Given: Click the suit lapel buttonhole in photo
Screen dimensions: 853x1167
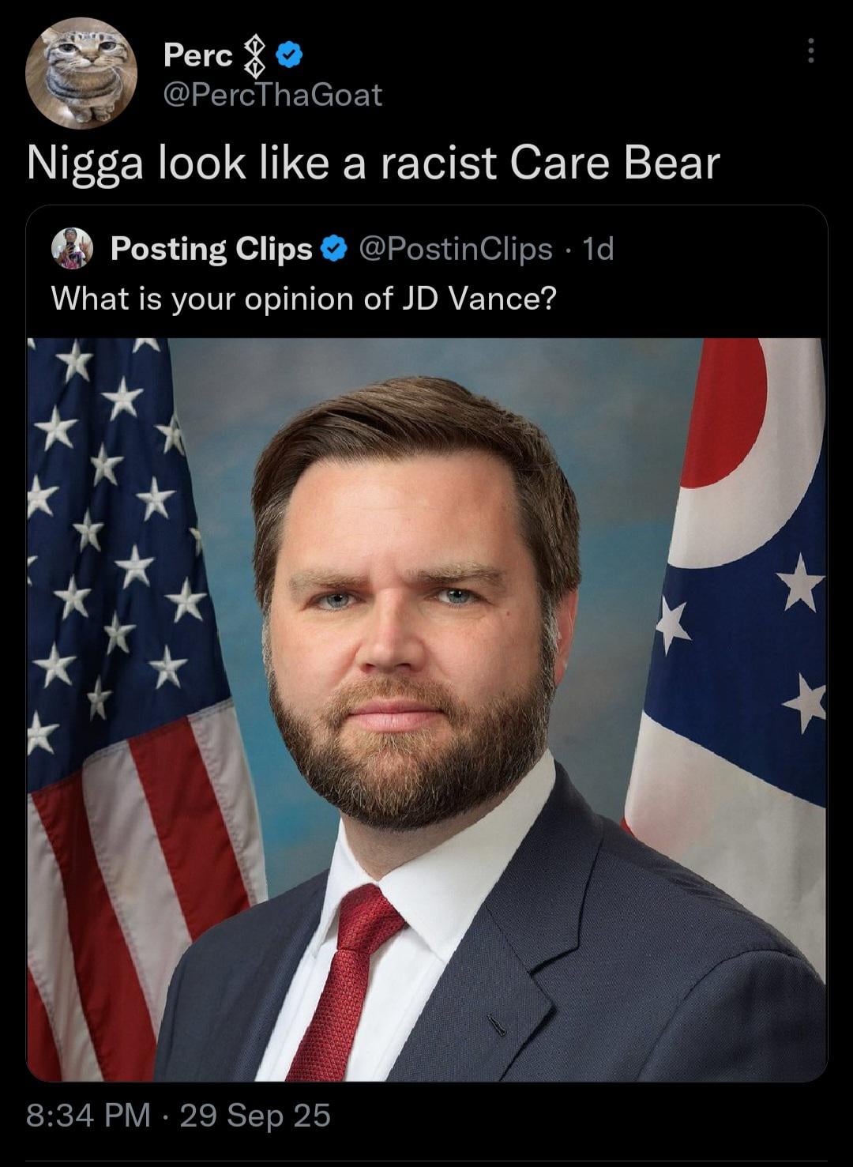Looking at the screenshot, I should pos(497,1025).
